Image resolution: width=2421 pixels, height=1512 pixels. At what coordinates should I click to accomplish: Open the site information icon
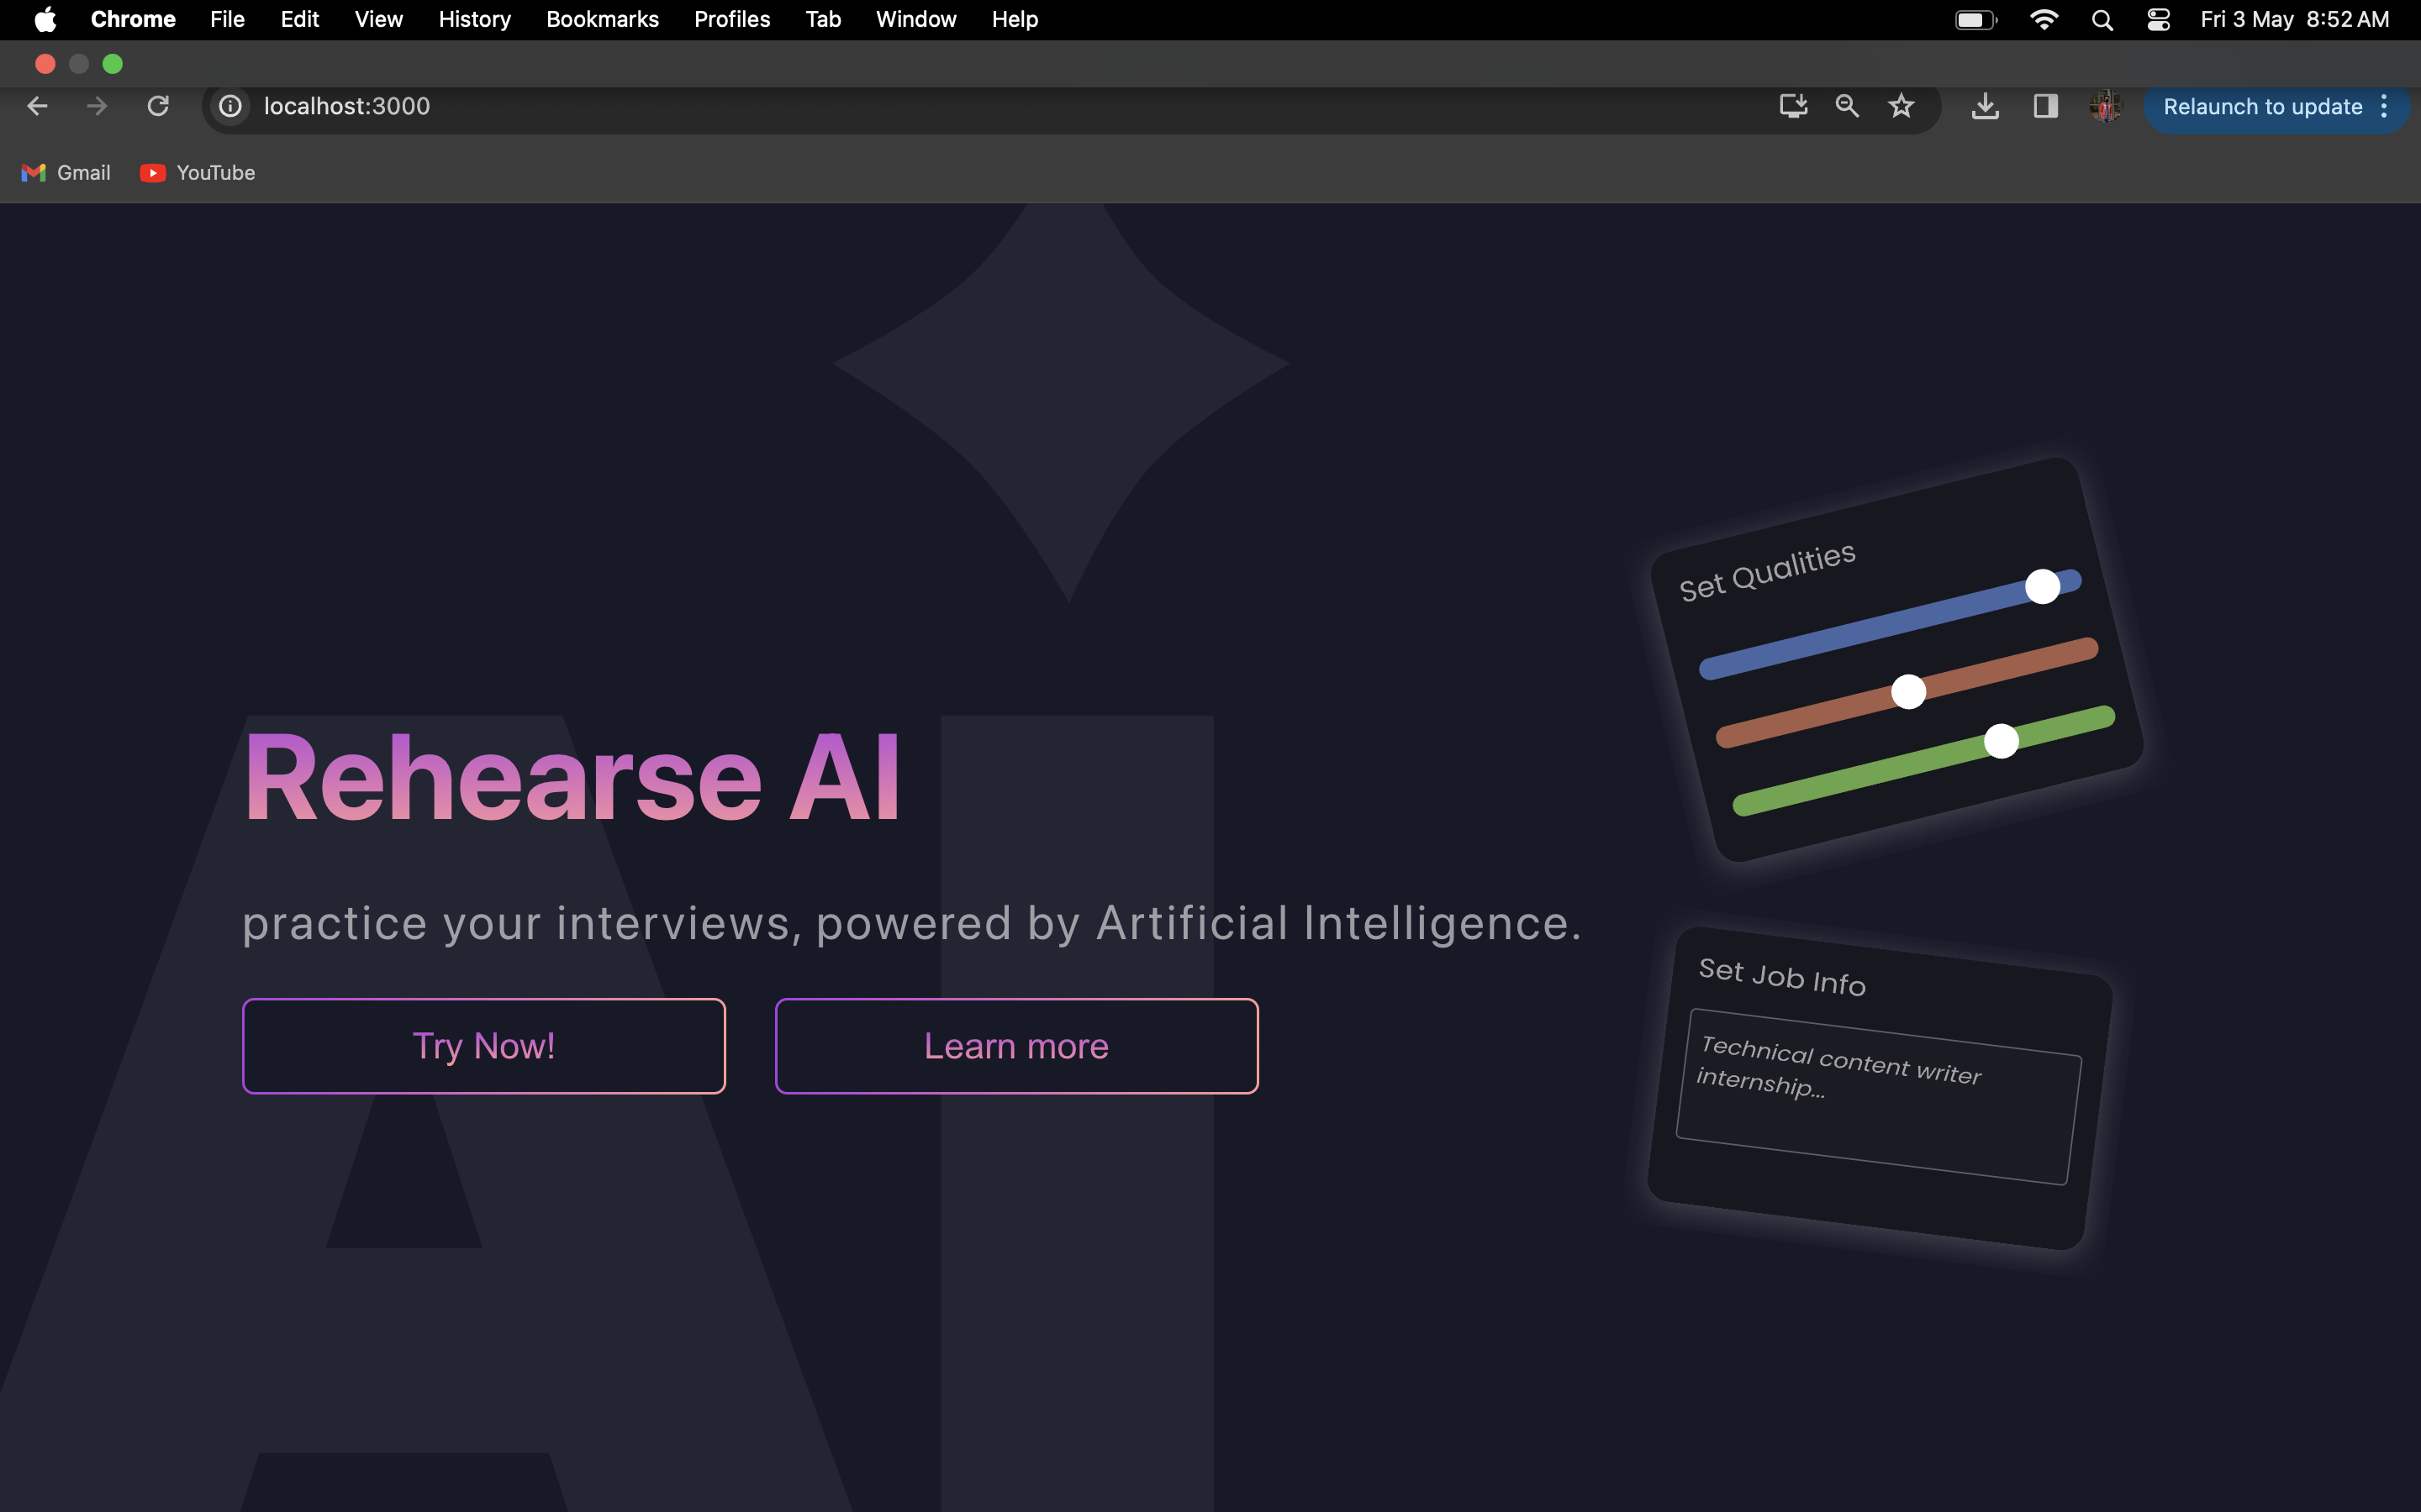coord(230,106)
